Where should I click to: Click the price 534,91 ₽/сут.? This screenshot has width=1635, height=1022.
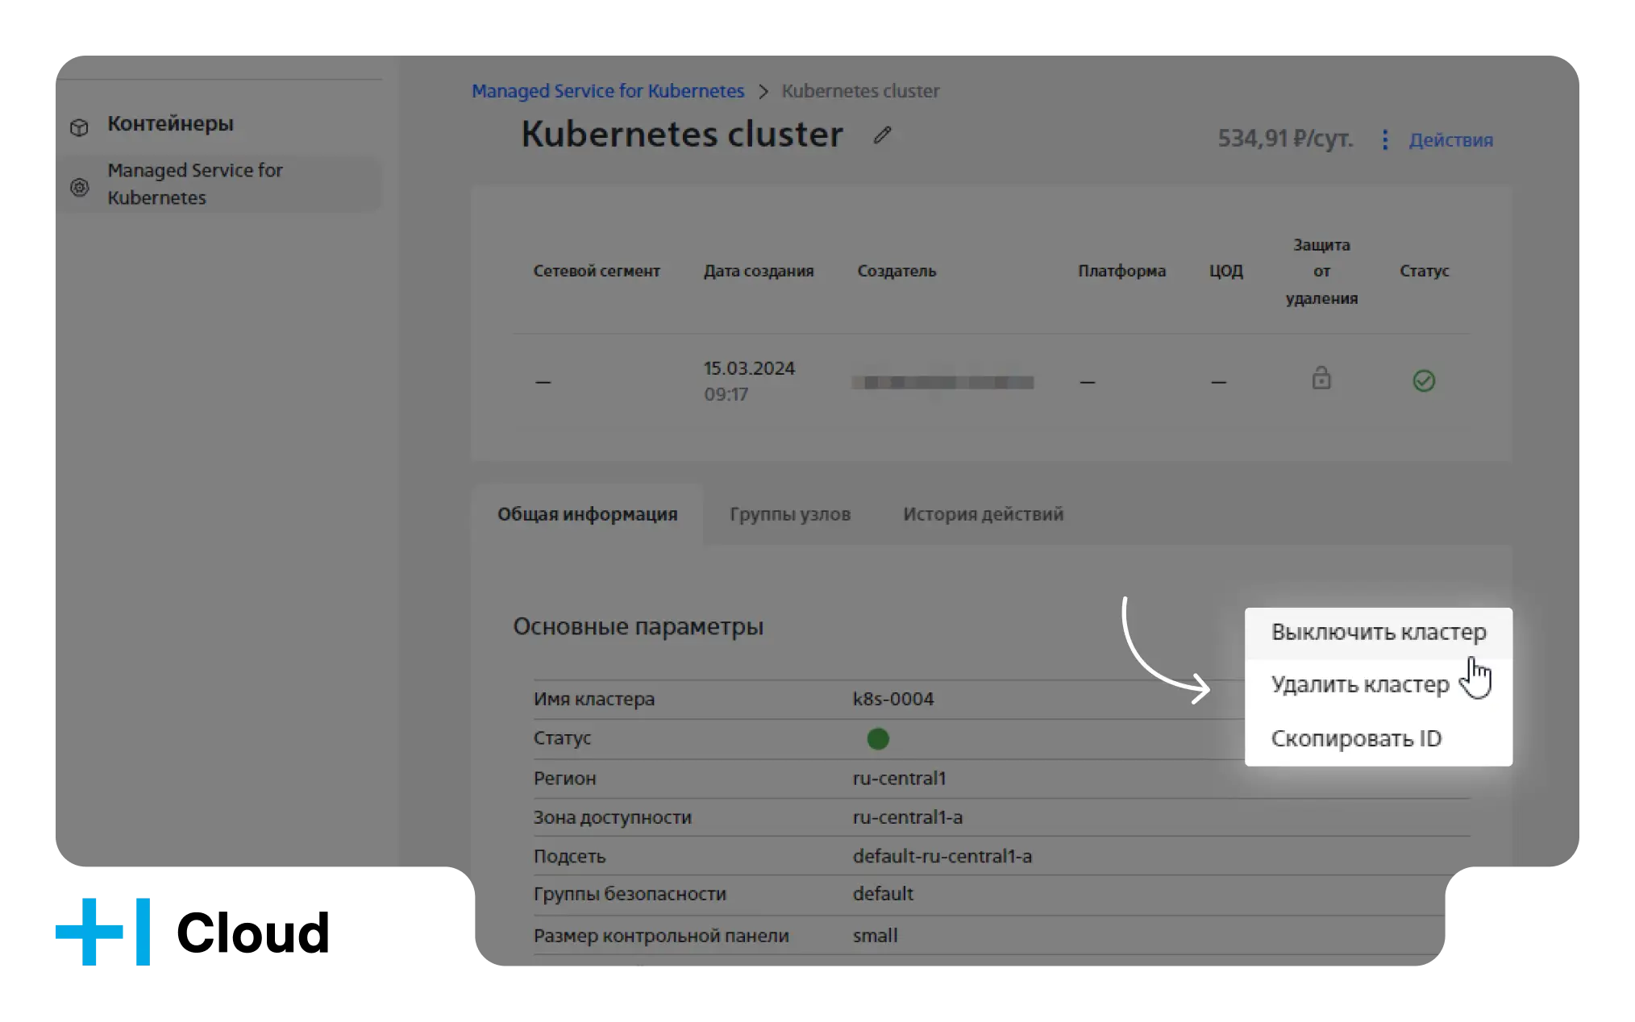click(1285, 139)
